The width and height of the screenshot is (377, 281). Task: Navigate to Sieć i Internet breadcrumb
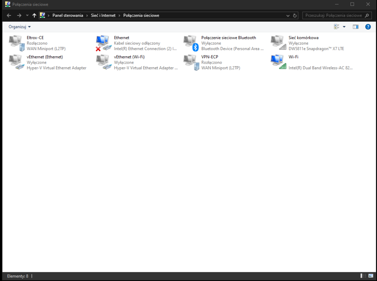(103, 15)
